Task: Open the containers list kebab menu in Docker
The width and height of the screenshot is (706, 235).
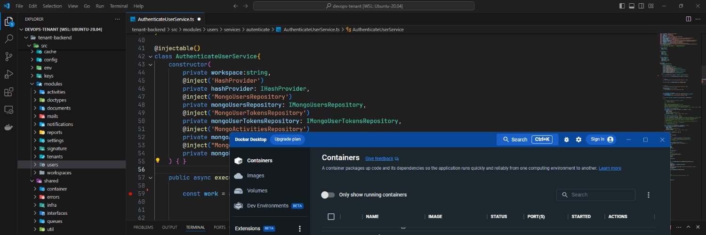Action: pos(649,195)
